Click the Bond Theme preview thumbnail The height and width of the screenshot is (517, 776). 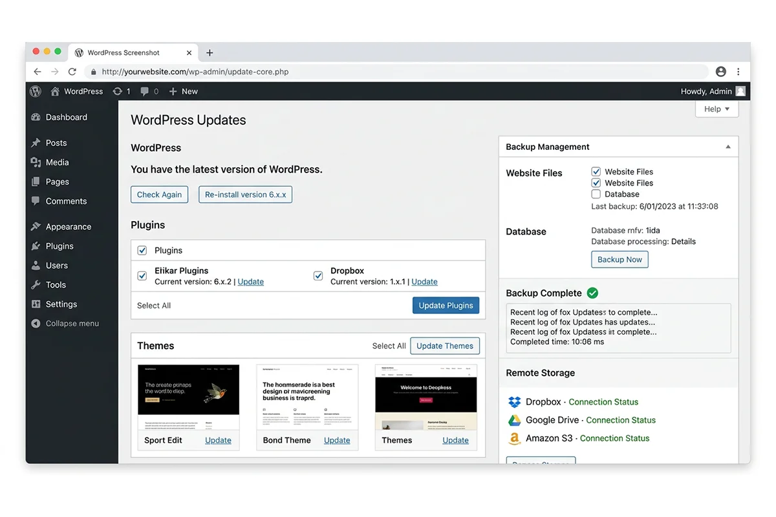[307, 397]
